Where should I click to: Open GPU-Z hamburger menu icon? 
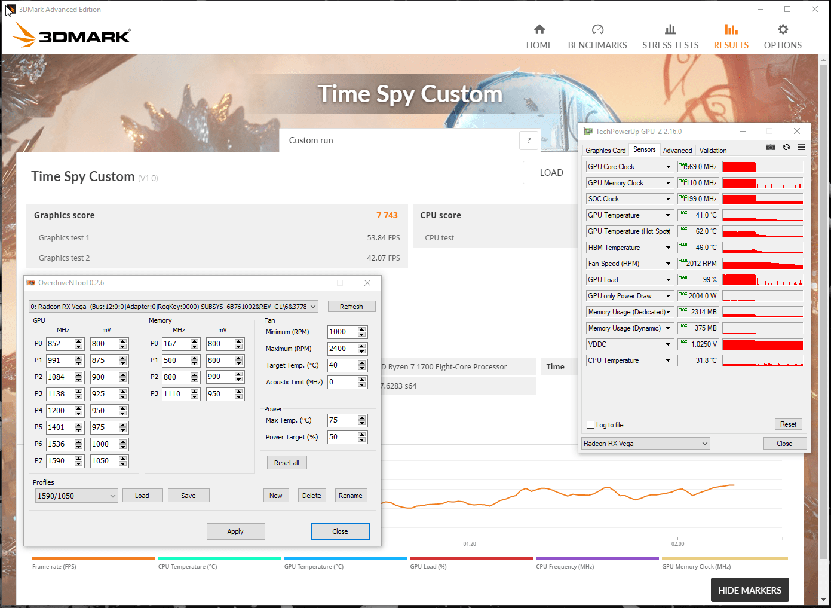click(801, 147)
